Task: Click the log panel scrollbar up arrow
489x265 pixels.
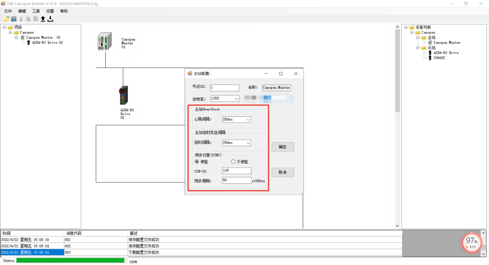Action: (x=483, y=233)
